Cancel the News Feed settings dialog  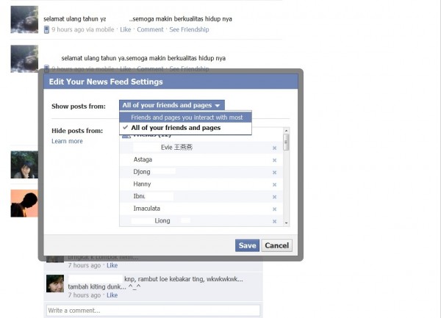[x=277, y=245]
